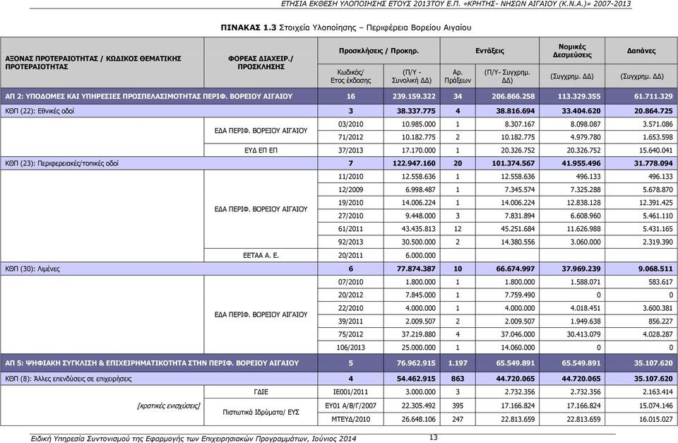Select the value 17.170.000
678x443 pixels.
[x=418, y=150]
